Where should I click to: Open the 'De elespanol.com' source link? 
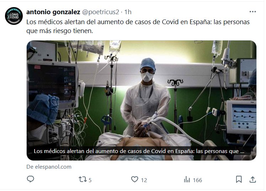[x=49, y=167]
